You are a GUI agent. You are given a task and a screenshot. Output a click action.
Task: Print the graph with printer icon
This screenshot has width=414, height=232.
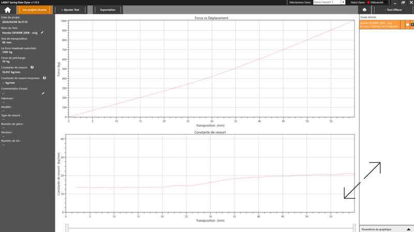pos(364,10)
